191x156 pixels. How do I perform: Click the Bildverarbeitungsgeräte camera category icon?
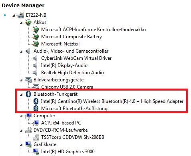[28, 80]
